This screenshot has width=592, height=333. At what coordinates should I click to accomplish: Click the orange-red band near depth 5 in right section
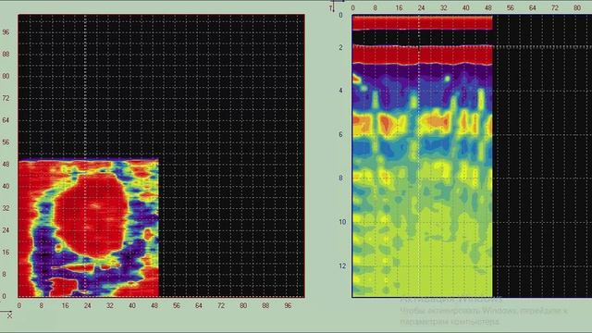[422, 123]
